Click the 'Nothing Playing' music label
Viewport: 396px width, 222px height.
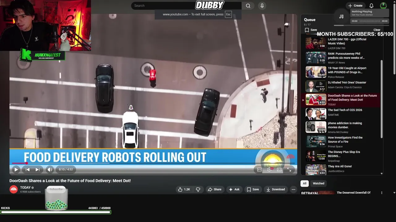click(362, 11)
